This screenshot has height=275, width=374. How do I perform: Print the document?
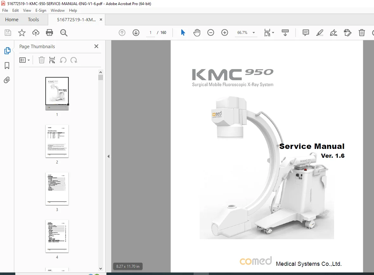click(49, 33)
